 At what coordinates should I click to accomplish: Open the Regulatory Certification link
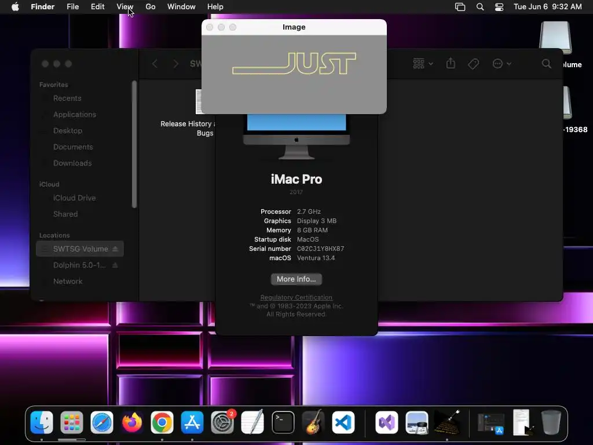tap(296, 297)
